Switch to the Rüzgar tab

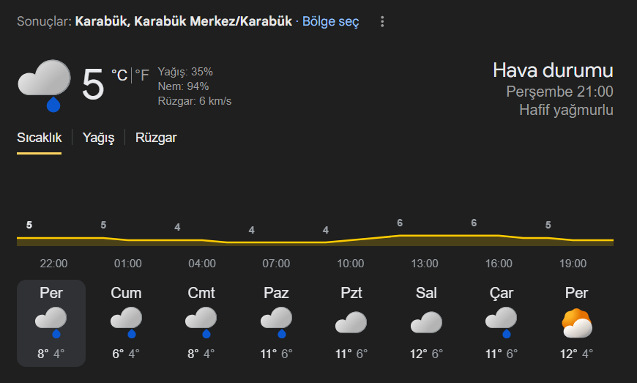156,138
